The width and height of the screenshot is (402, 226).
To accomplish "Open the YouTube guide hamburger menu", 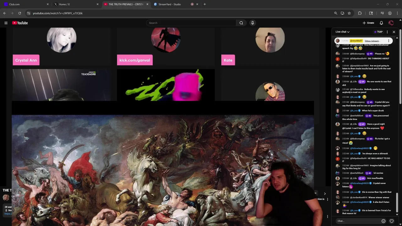I will [6, 23].
